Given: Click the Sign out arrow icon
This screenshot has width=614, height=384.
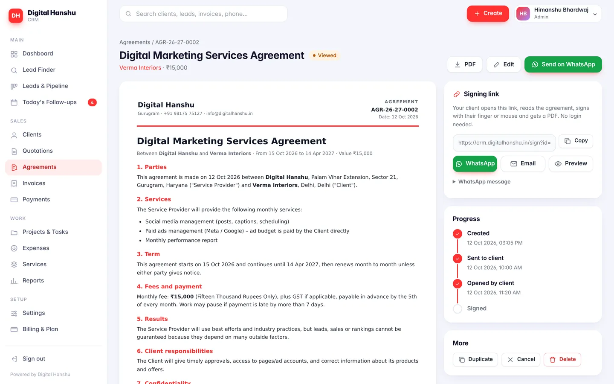Looking at the screenshot, I should (14, 359).
